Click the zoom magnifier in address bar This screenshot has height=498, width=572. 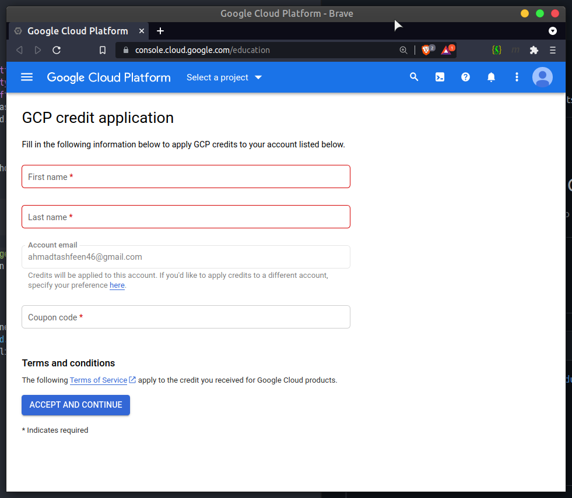tap(403, 50)
